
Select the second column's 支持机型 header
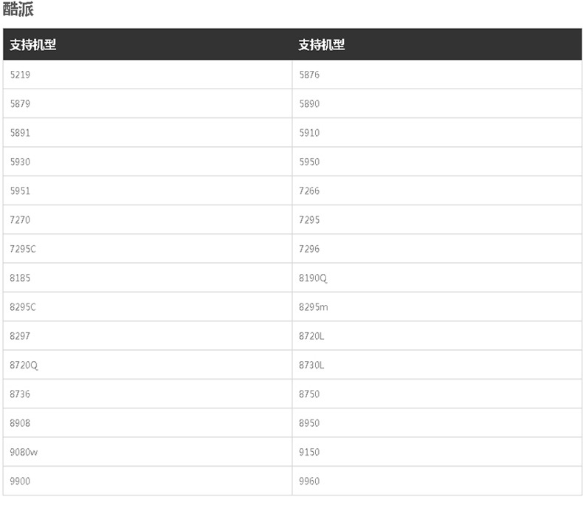[322, 44]
